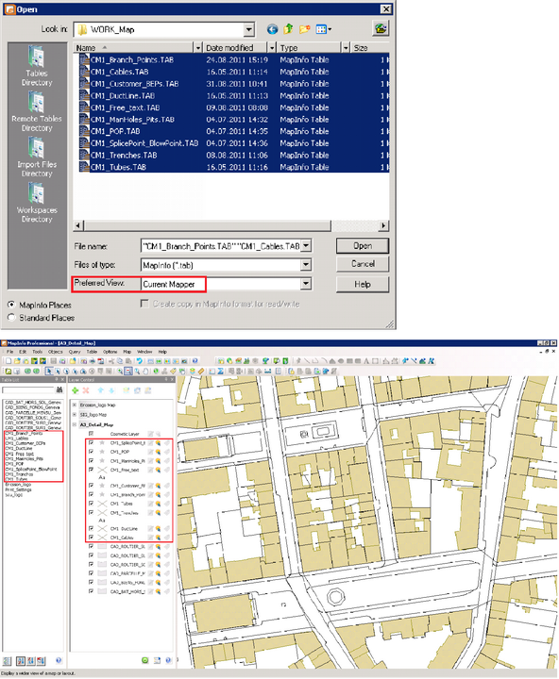The height and width of the screenshot is (679, 559).
Task: Click the Undo arrow in main toolbar
Action: coord(139,360)
